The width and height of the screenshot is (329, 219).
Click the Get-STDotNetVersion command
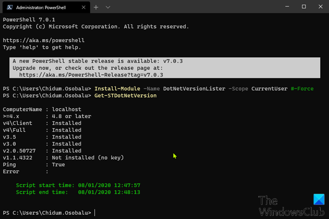point(125,96)
